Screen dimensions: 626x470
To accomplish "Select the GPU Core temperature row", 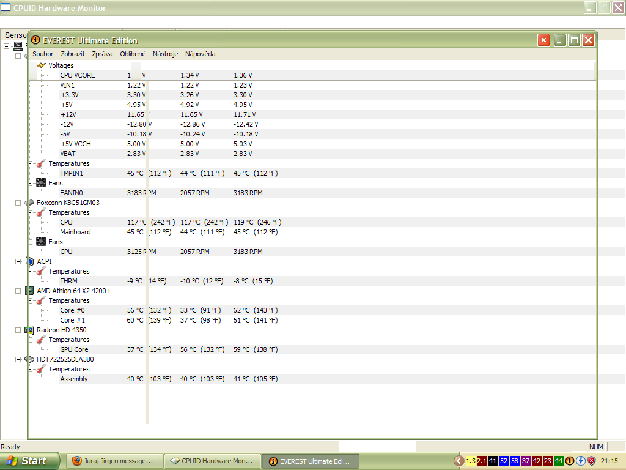I will tap(74, 349).
